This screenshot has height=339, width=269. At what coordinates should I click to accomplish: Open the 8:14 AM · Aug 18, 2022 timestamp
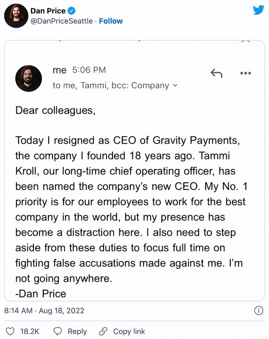pyautogui.click(x=44, y=311)
